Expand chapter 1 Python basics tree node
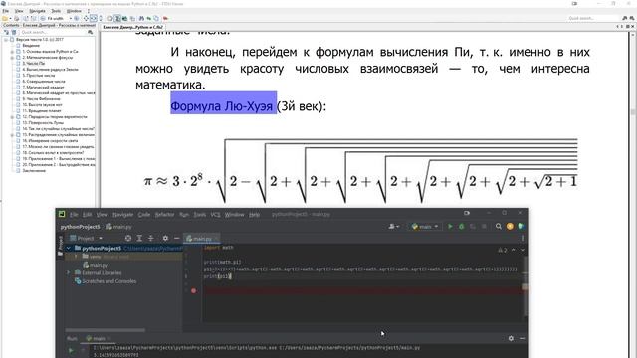Viewport: 637px width, 358px height. point(12,52)
